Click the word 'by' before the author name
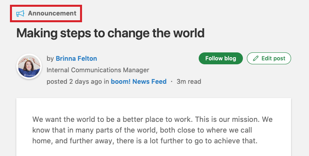 (50, 58)
